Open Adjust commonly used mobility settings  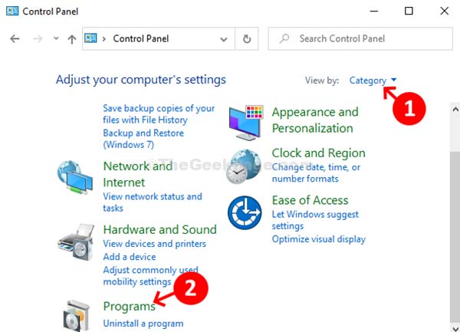150,276
